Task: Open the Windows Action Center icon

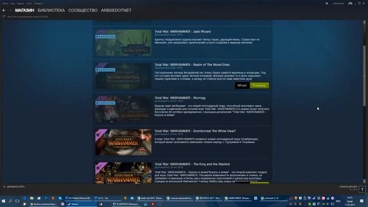Action: [x=362, y=201]
